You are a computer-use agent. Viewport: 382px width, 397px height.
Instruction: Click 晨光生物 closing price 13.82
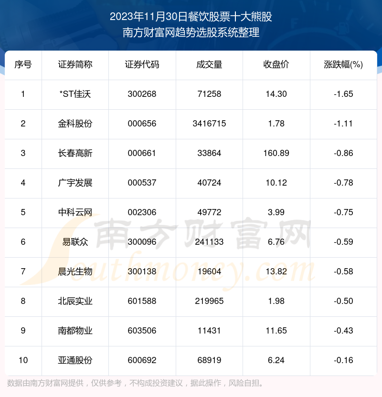(276, 272)
